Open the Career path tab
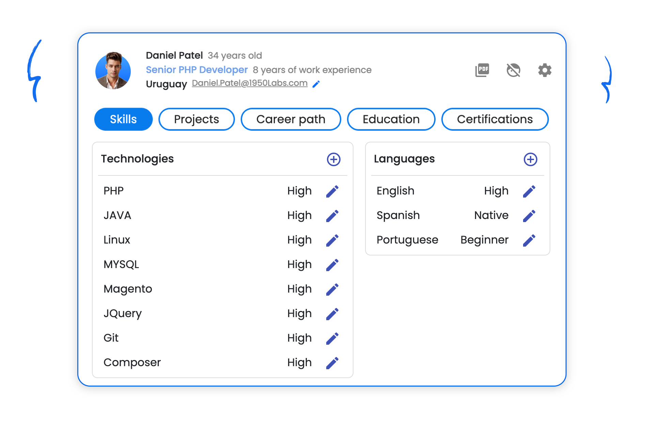The image size is (645, 421). [291, 119]
